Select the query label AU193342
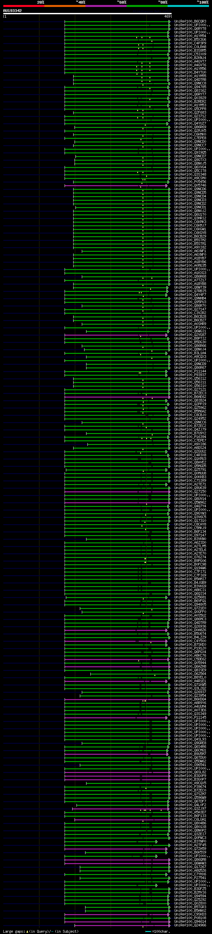Viewport: 212px width, 934px height. pos(12,11)
